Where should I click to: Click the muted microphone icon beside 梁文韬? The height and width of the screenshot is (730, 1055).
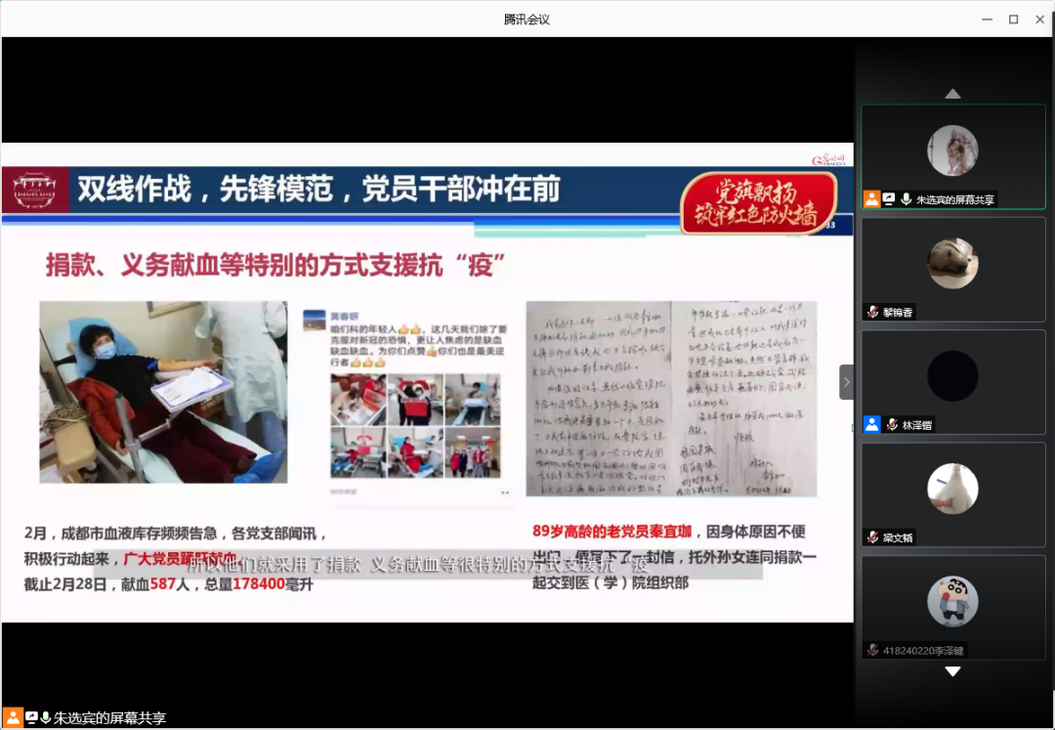click(872, 537)
